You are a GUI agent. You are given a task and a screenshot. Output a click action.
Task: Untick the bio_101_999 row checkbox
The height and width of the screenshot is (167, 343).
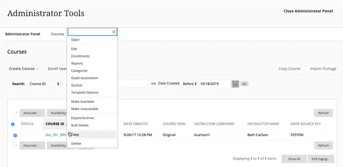coord(15,135)
